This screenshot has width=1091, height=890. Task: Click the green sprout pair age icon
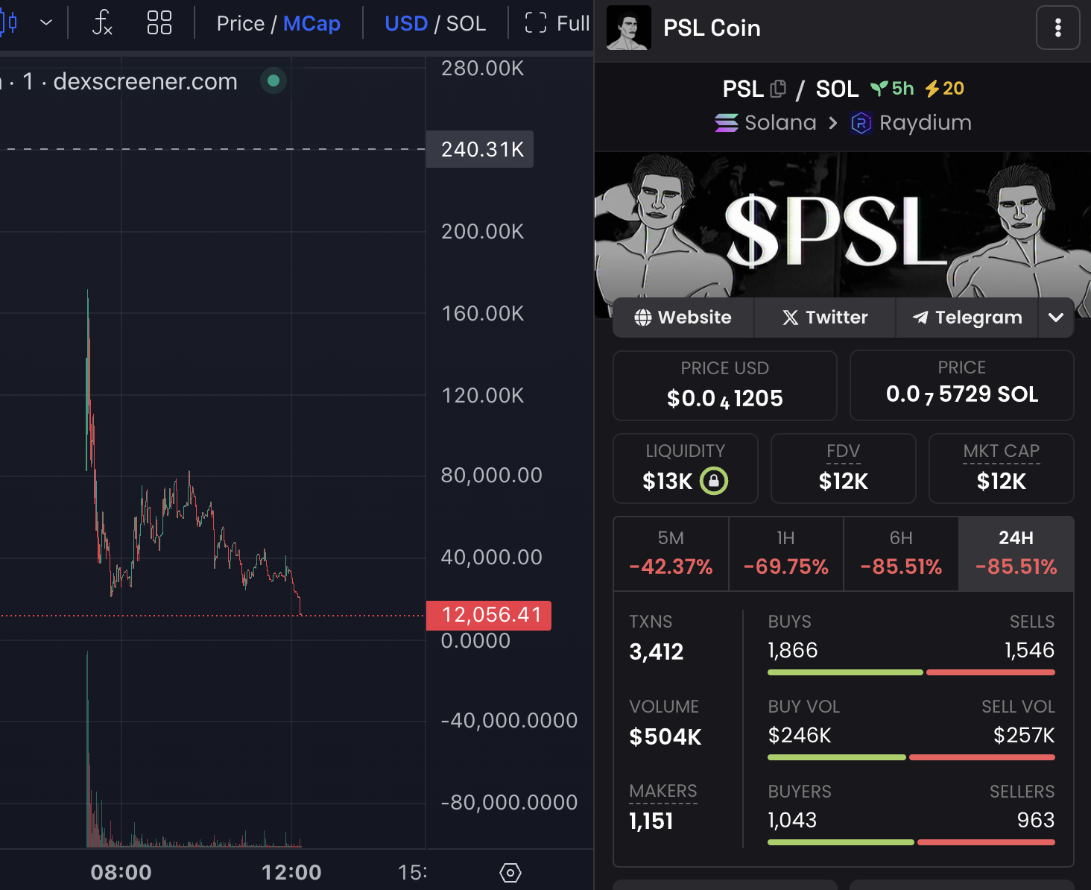pos(880,89)
